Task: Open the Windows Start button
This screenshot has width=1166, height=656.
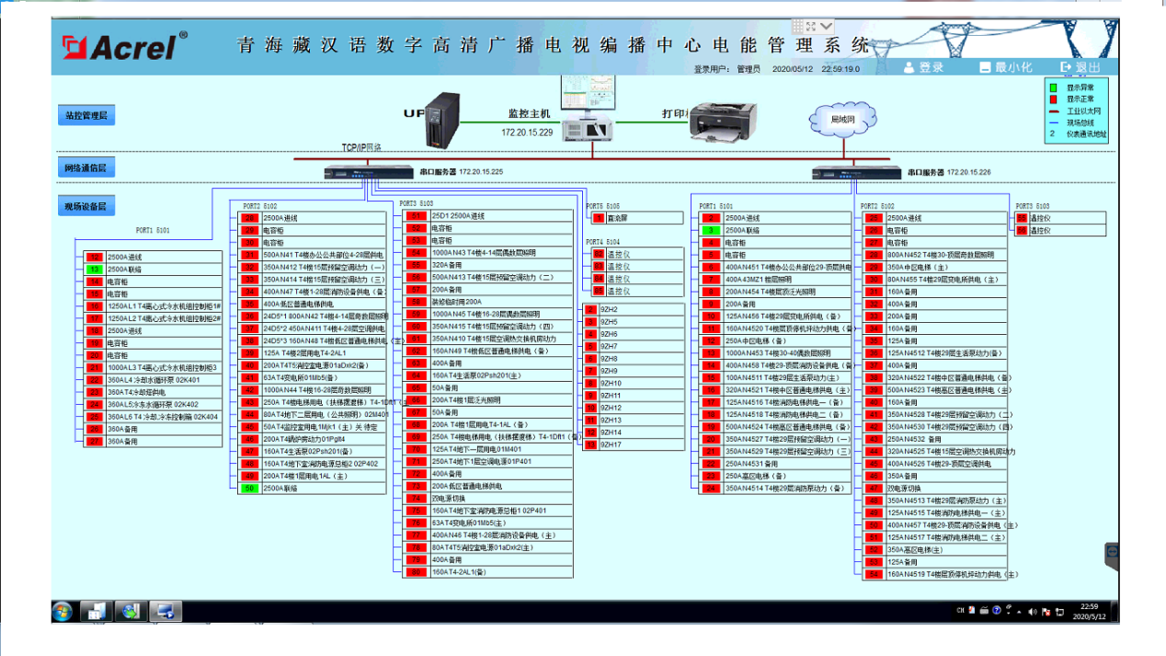Action: coord(63,610)
